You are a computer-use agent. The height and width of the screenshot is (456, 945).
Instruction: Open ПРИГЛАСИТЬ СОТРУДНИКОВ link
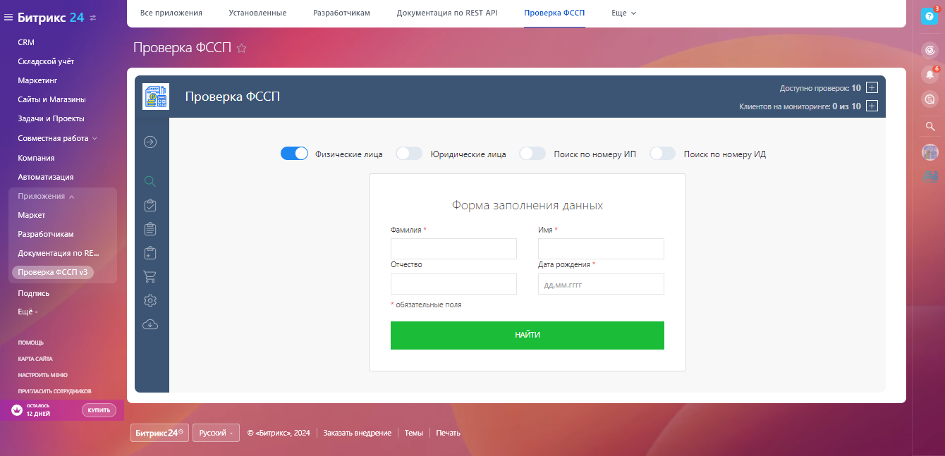(x=54, y=391)
